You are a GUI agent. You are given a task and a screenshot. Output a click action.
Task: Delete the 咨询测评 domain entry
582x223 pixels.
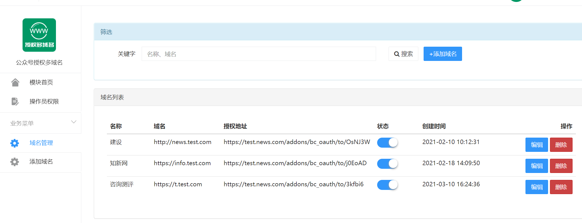[561, 187]
